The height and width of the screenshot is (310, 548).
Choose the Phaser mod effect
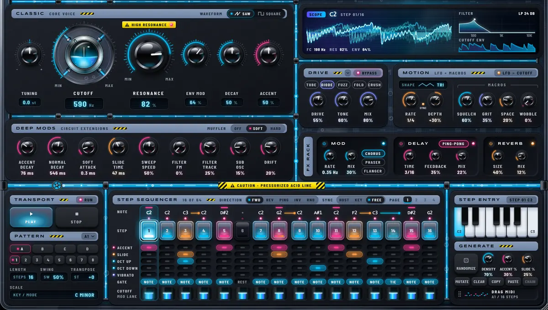[373, 162]
